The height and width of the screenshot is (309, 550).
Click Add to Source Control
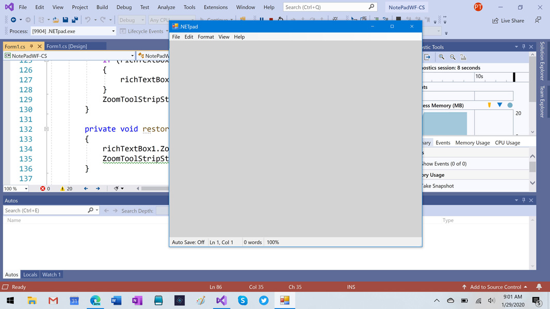pos(495,287)
